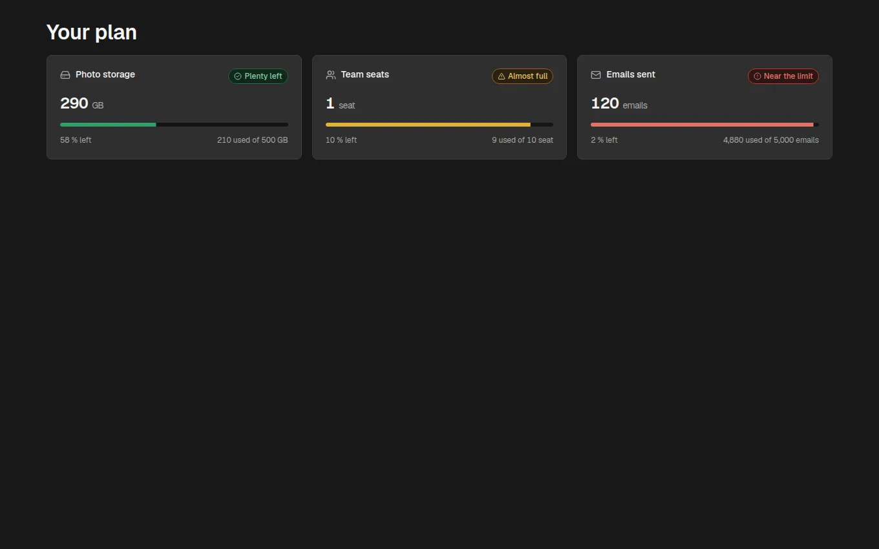Click the Emails sent envelope icon
This screenshot has height=549, width=879.
click(596, 75)
